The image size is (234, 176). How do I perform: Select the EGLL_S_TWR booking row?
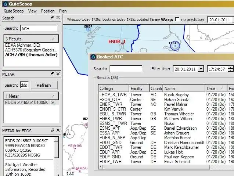point(166,114)
